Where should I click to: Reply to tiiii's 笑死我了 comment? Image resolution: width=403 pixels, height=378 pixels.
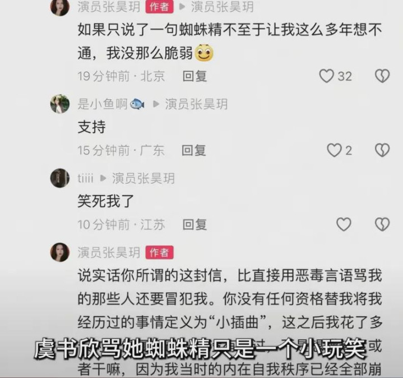(x=194, y=224)
